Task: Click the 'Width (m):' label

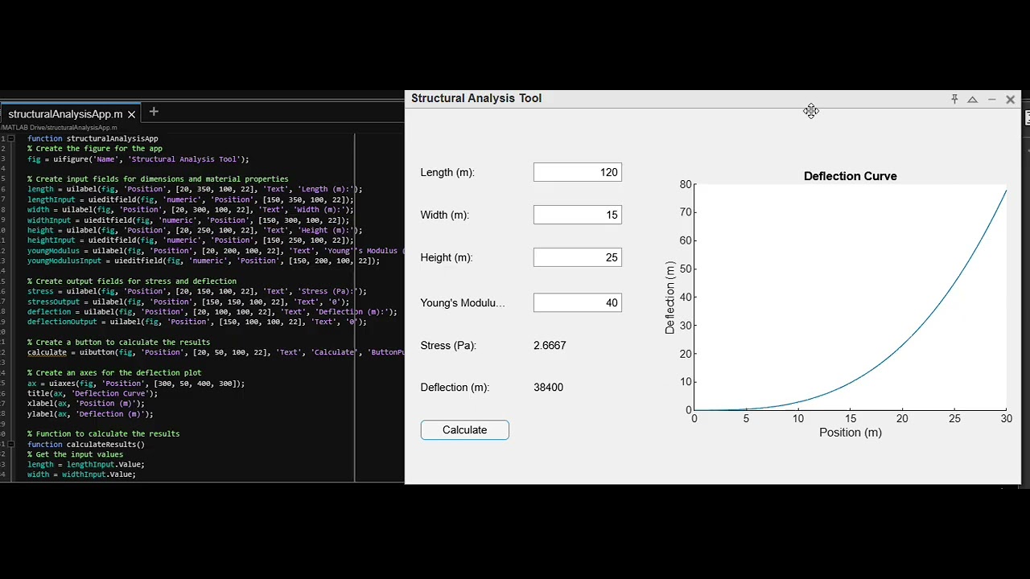Action: click(444, 215)
